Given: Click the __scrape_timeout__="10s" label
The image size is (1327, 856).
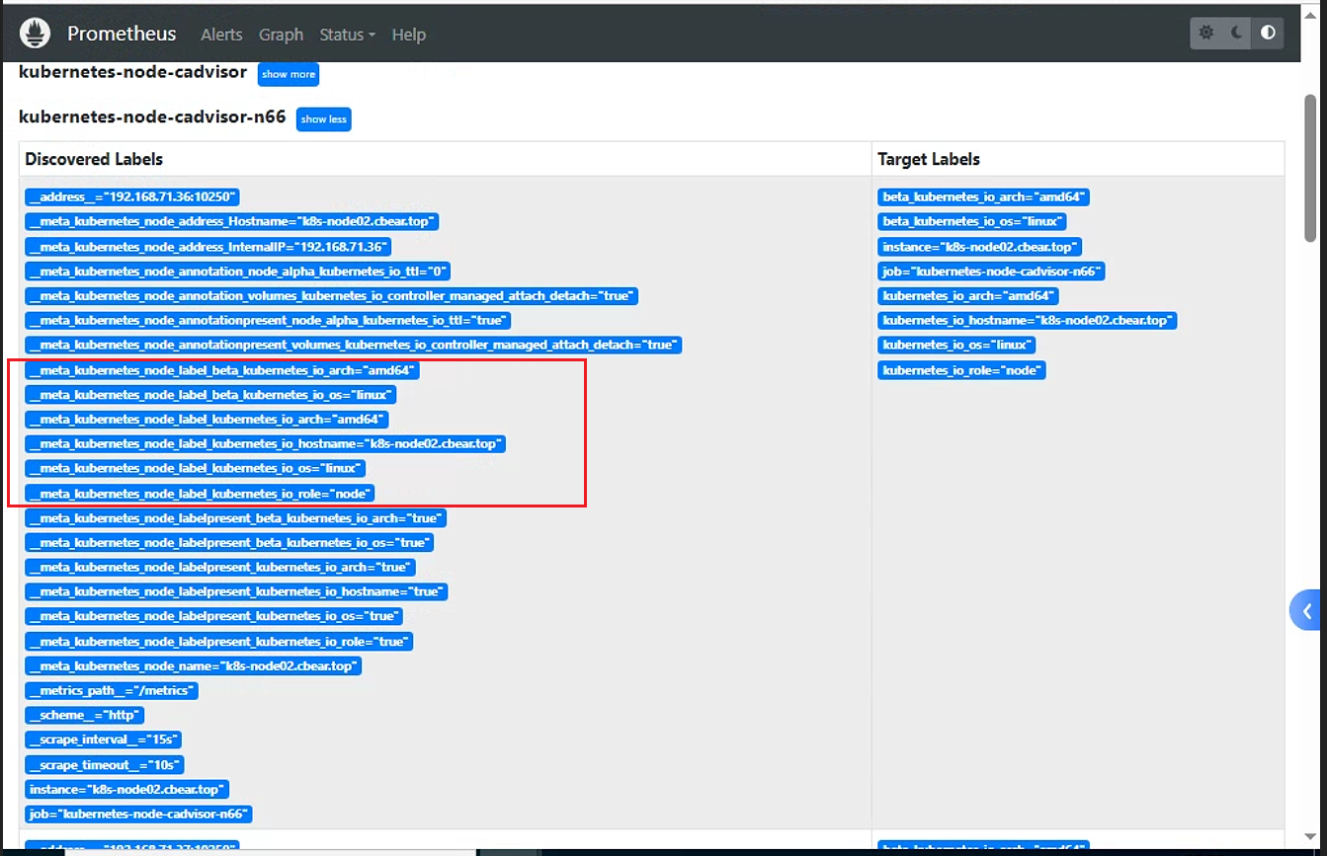Looking at the screenshot, I should coord(105,765).
